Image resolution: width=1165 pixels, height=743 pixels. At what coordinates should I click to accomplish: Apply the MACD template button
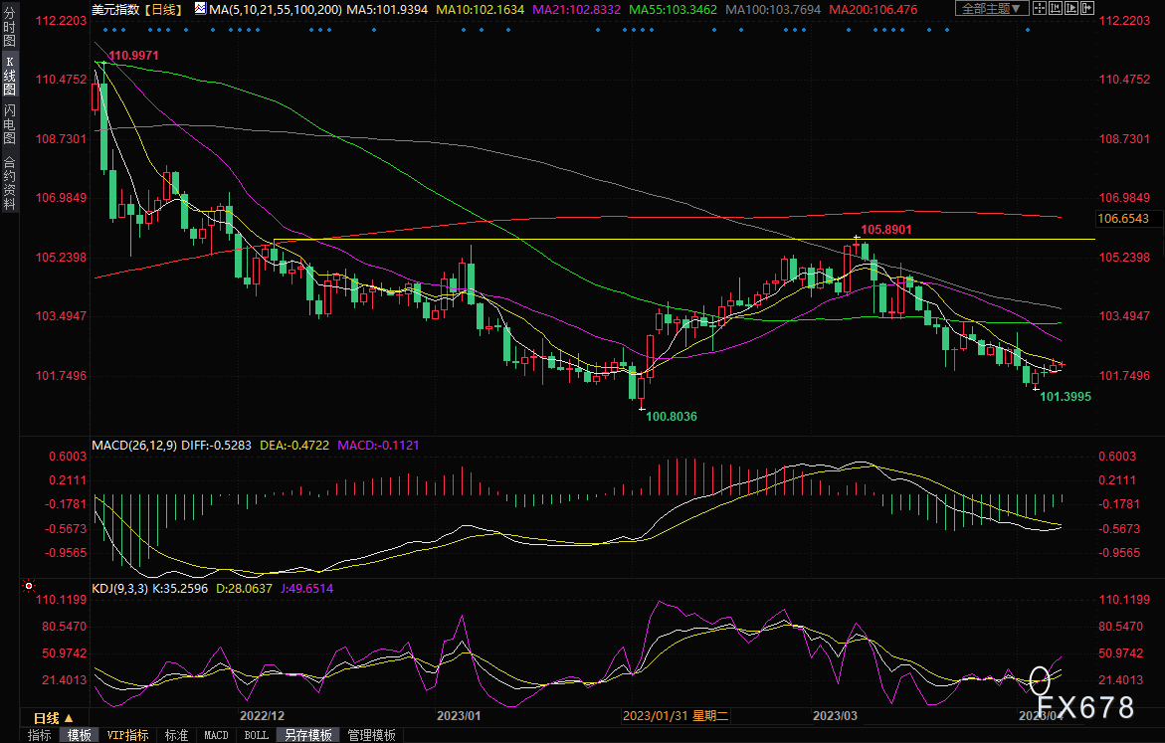point(216,735)
